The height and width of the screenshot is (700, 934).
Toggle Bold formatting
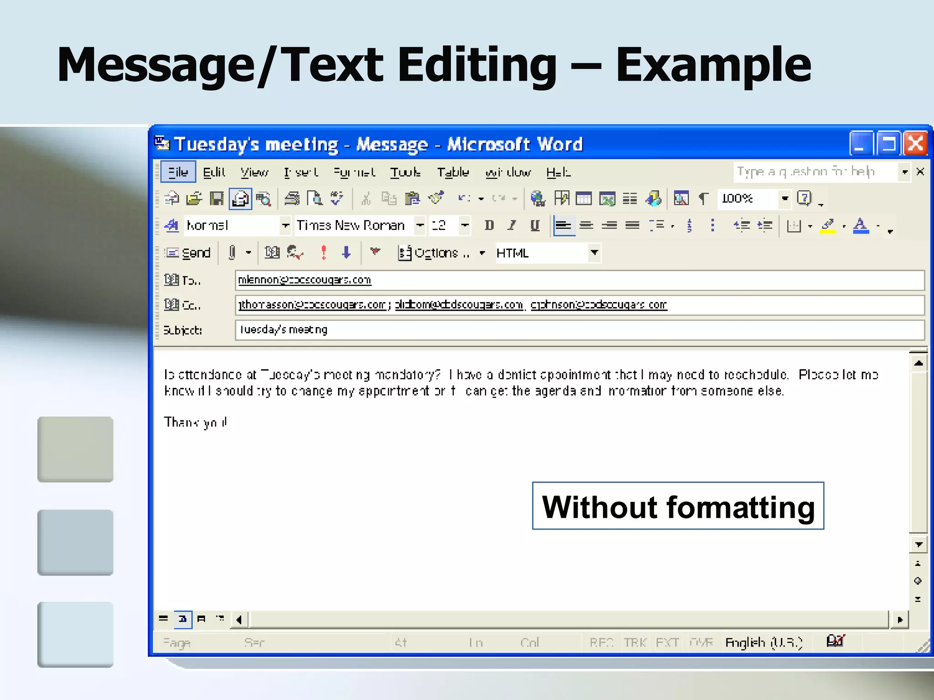(489, 226)
